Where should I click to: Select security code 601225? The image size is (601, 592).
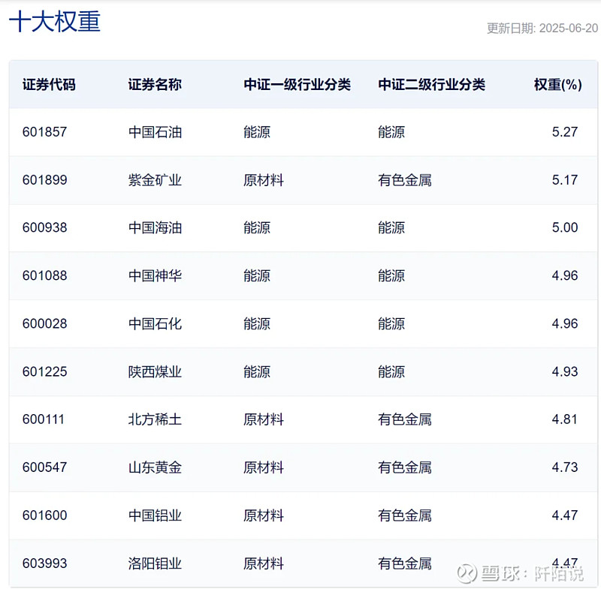[x=44, y=372]
